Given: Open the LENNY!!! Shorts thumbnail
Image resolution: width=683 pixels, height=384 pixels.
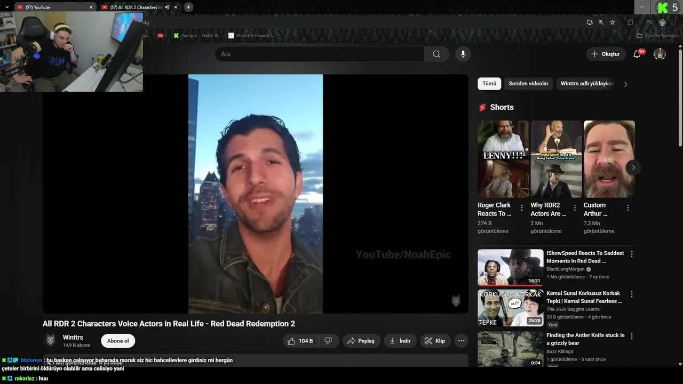Looking at the screenshot, I should click(x=503, y=159).
